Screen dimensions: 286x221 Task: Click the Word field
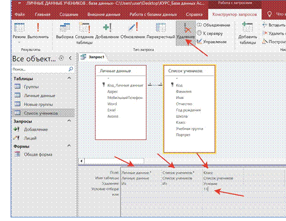click(112, 104)
